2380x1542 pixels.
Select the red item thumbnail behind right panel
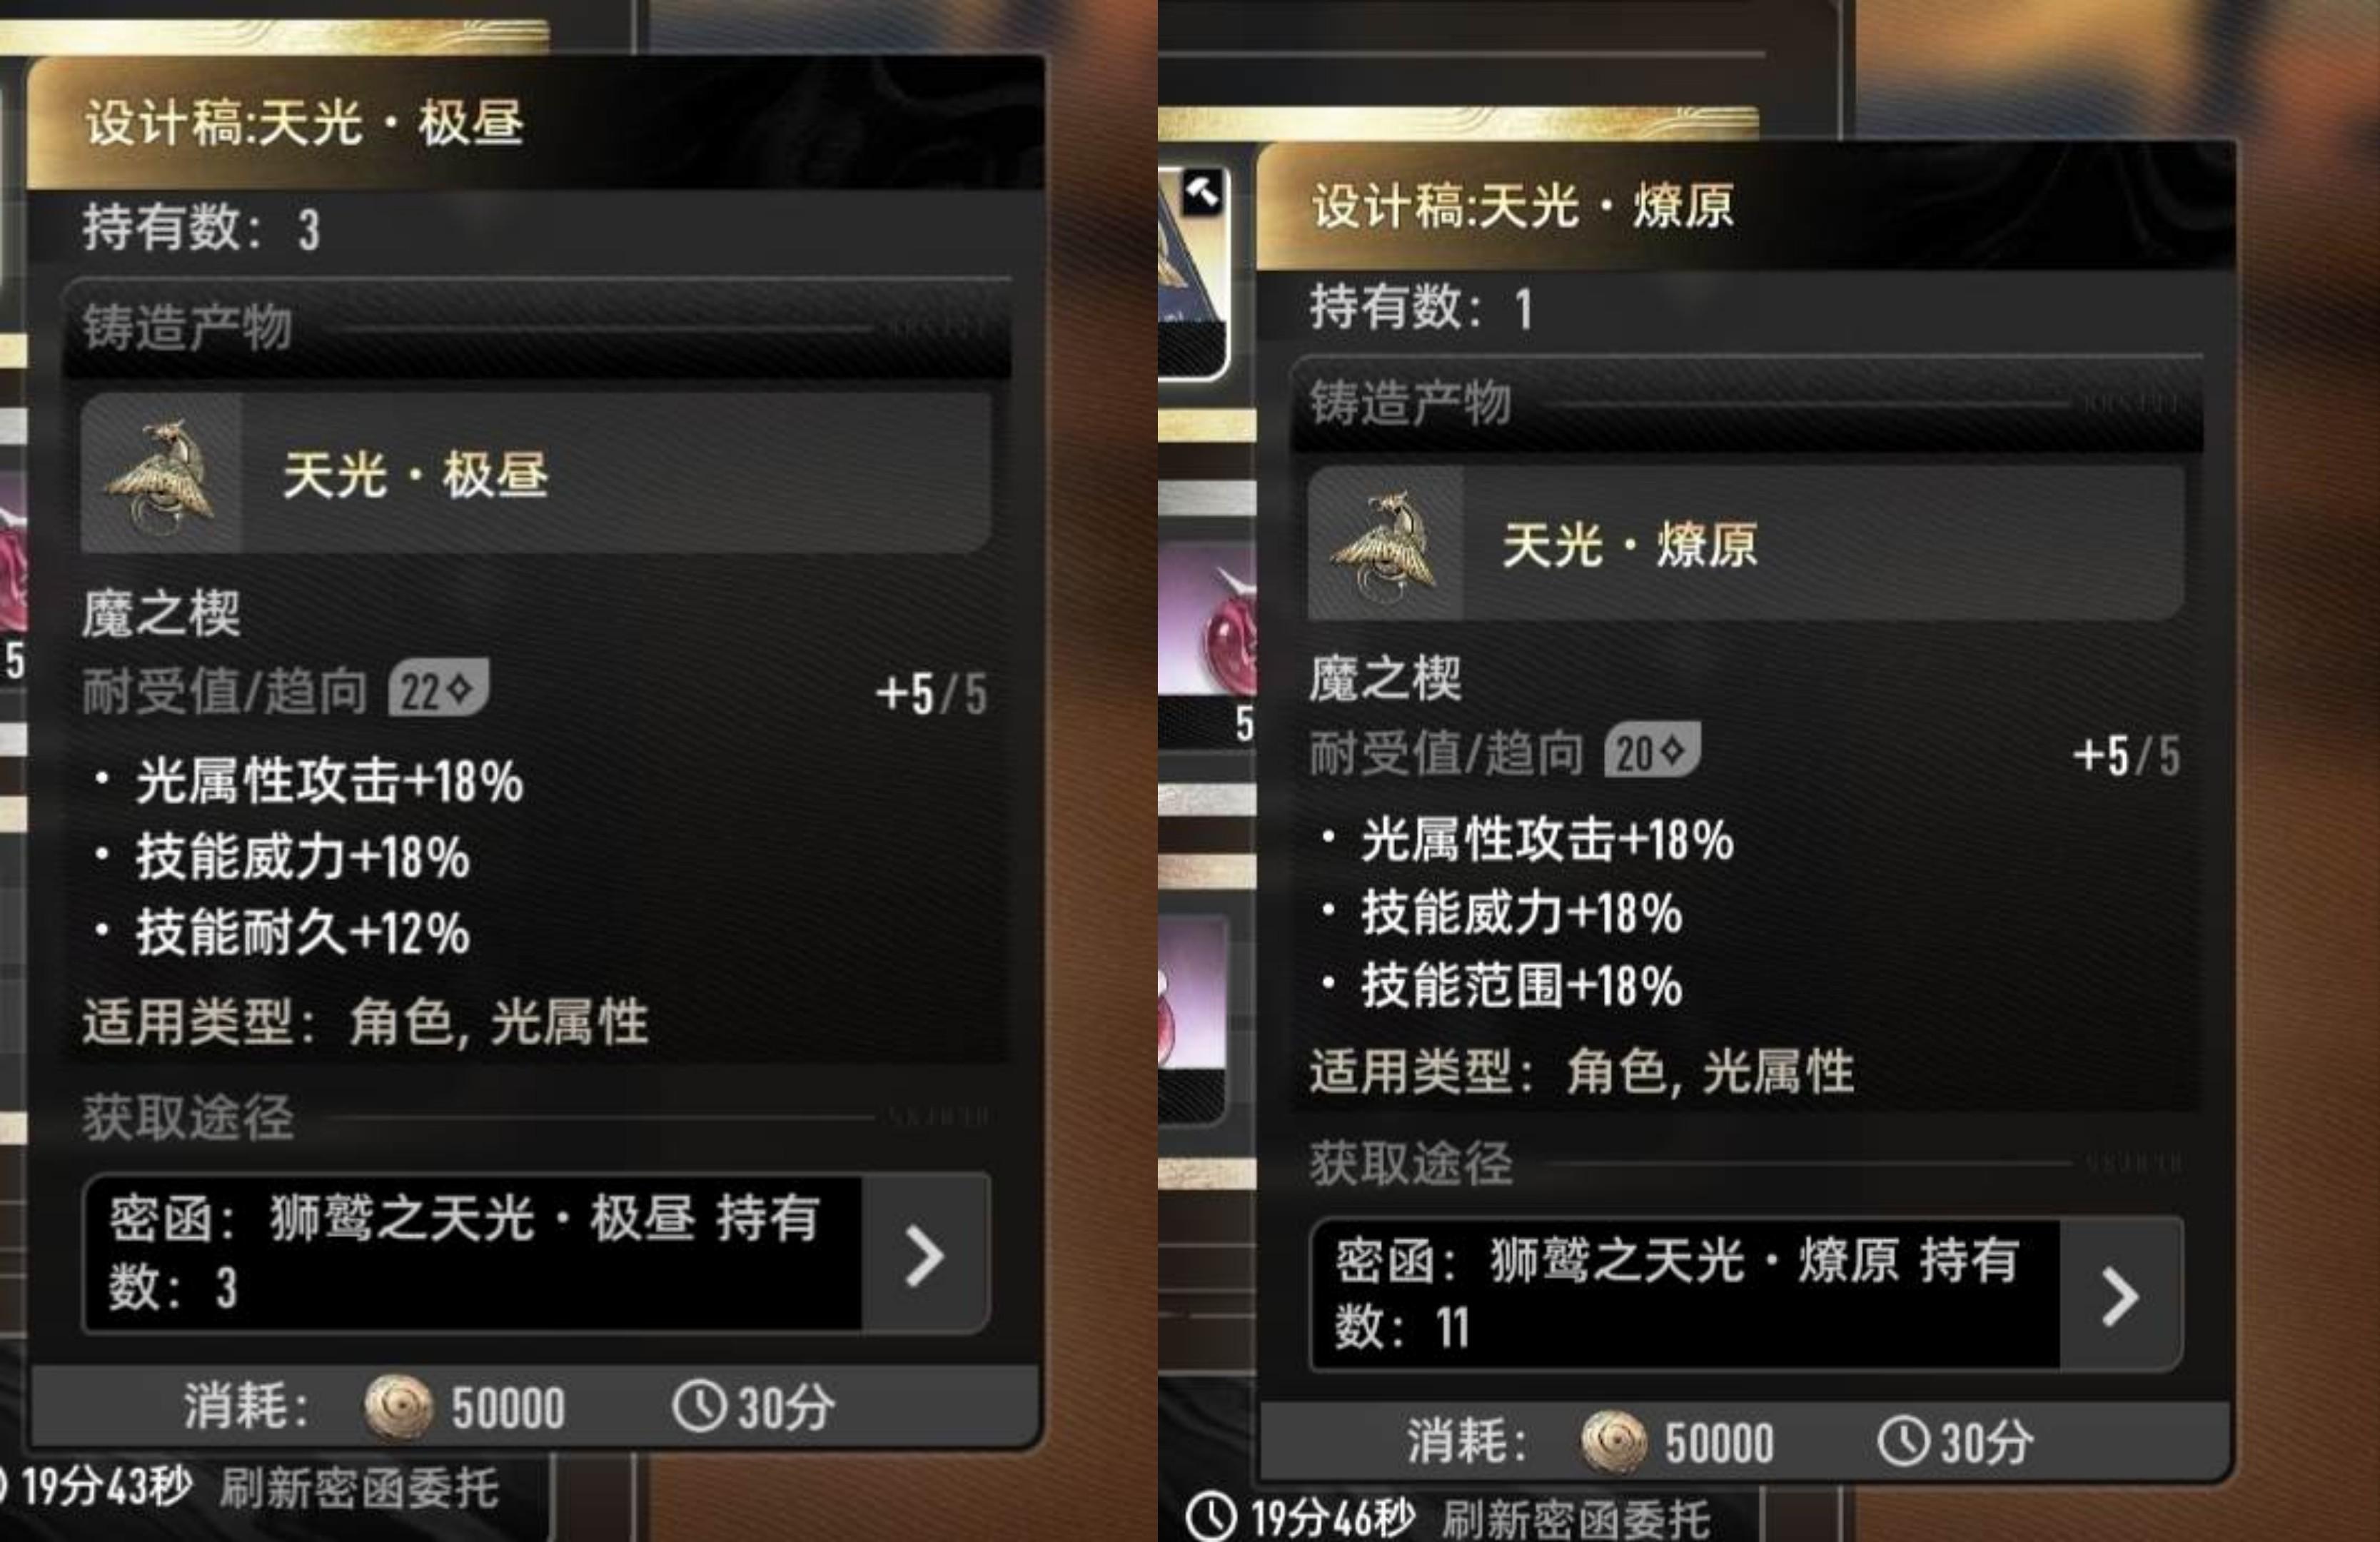pyautogui.click(x=1207, y=620)
